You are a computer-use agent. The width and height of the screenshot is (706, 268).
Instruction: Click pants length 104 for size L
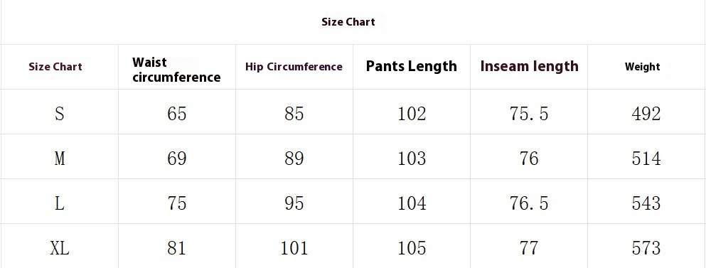[412, 203]
